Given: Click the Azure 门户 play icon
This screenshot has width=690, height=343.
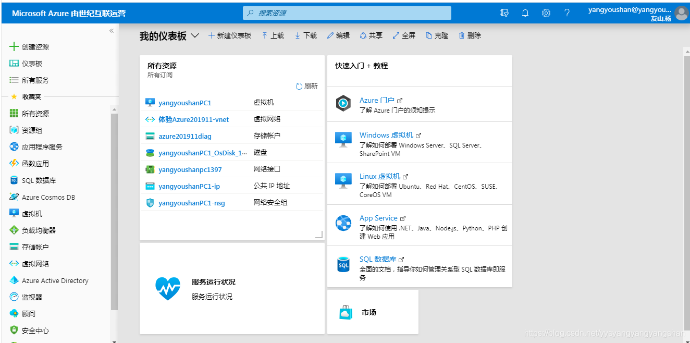Looking at the screenshot, I should click(x=343, y=104).
